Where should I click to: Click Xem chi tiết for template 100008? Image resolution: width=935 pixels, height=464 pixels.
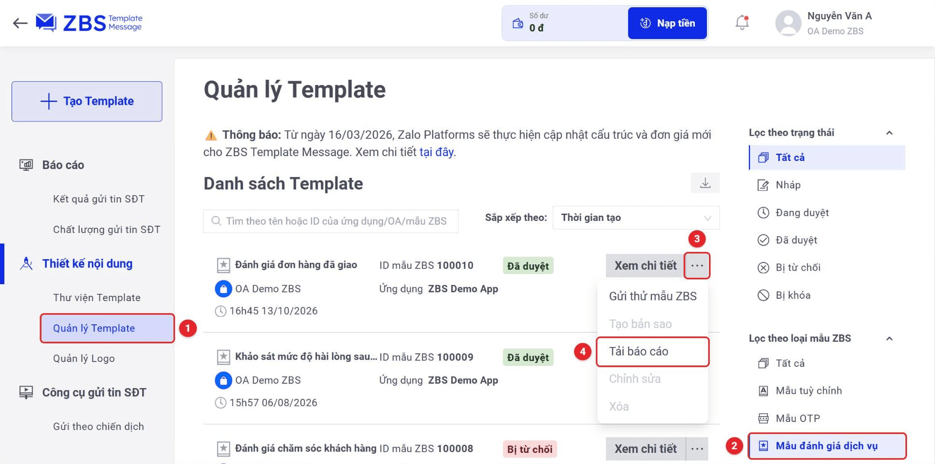(x=645, y=449)
